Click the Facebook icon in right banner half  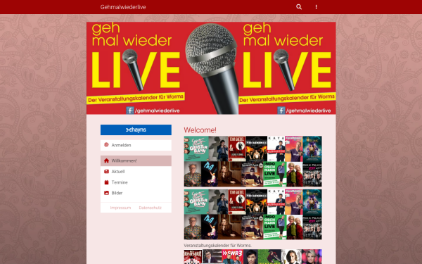tap(281, 111)
